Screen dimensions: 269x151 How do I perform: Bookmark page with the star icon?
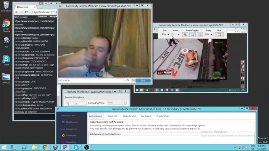[x=52, y=12]
